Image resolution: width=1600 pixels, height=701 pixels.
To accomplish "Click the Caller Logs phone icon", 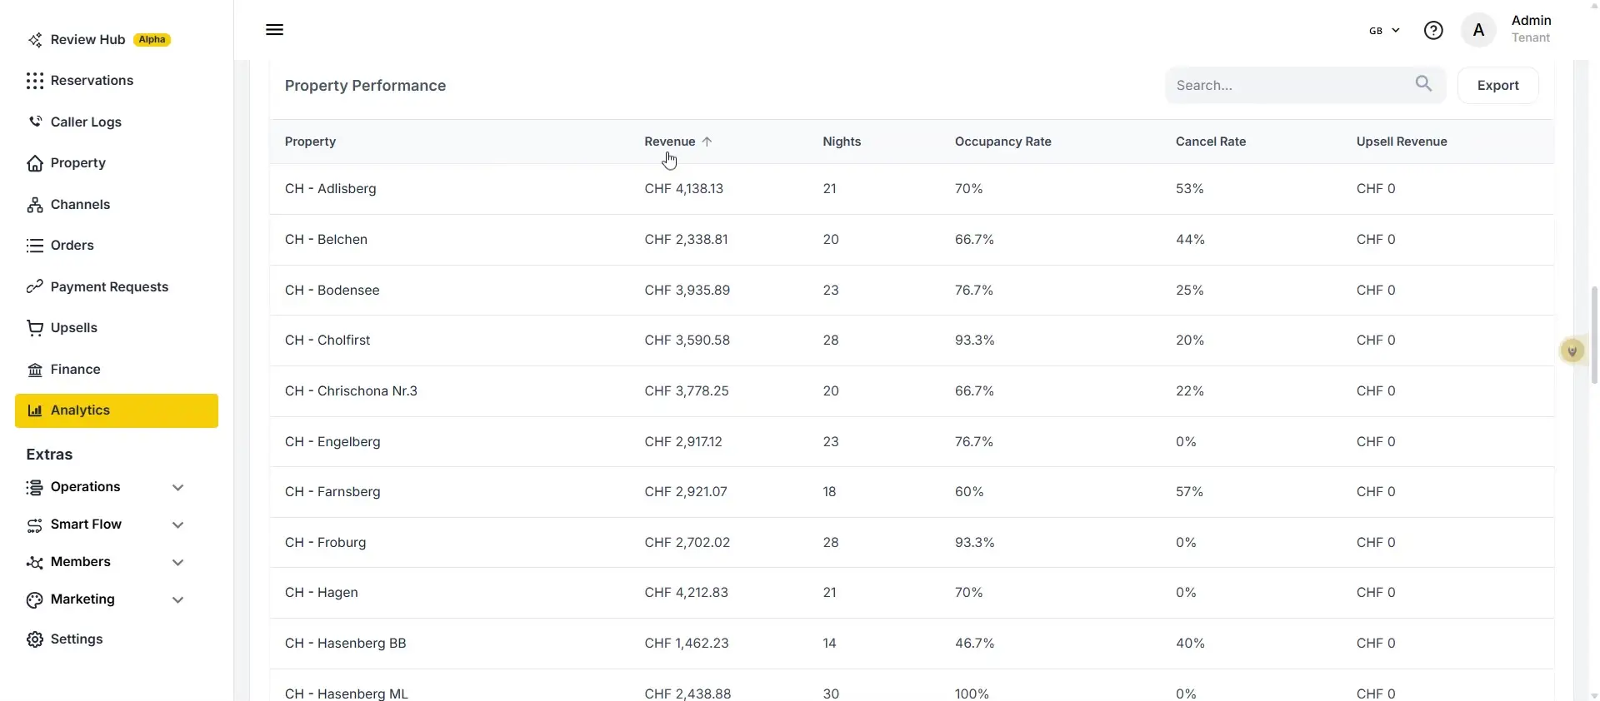I will [x=35, y=122].
